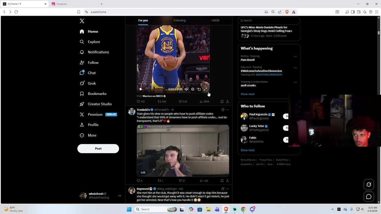Viewport: 381px width, 214px height.
Task: Switch to the LMOB tab
Action: click(215, 21)
